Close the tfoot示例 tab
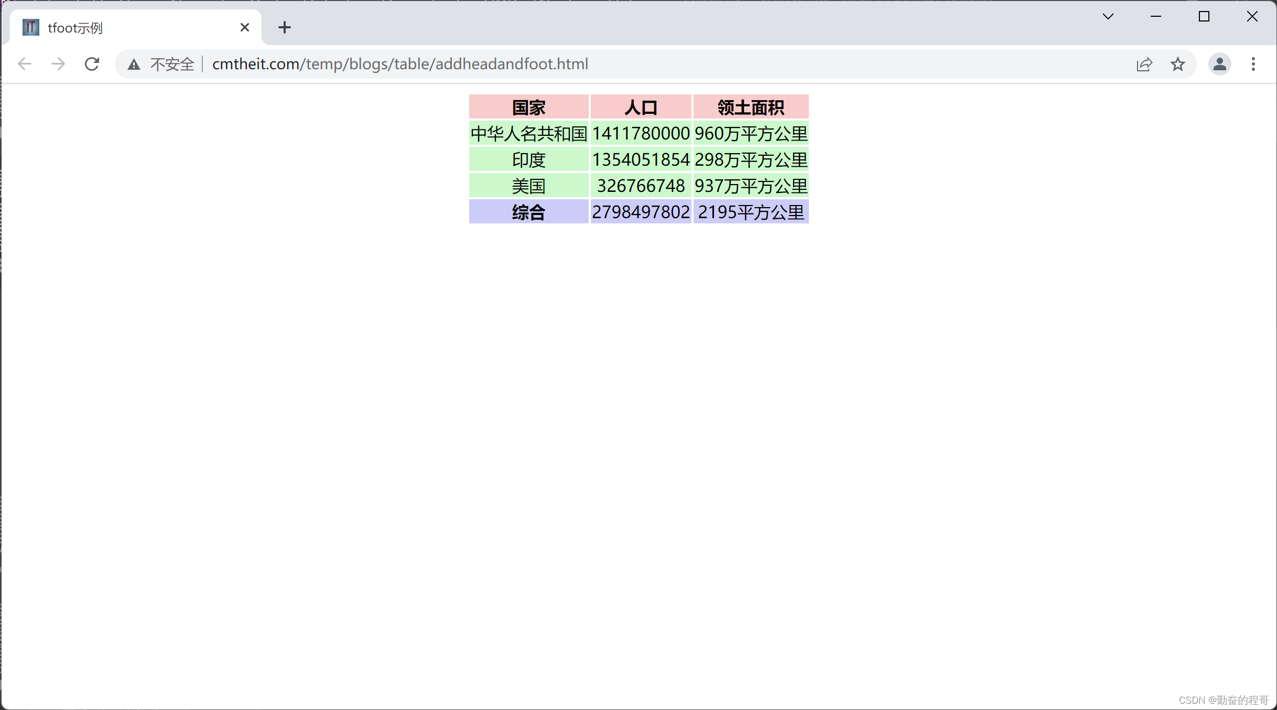 (x=244, y=27)
